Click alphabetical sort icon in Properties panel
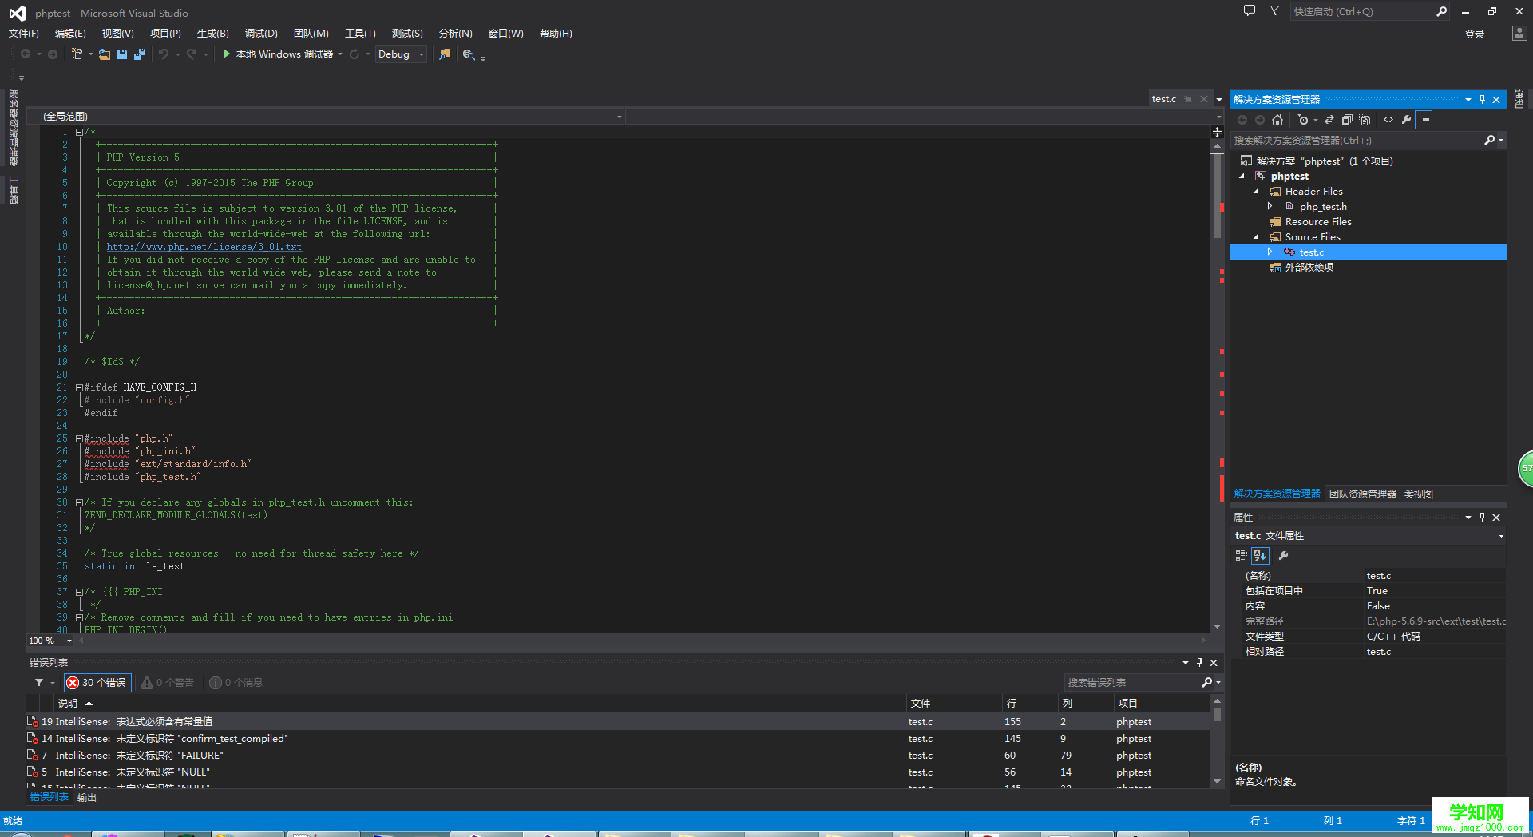 [x=1260, y=556]
